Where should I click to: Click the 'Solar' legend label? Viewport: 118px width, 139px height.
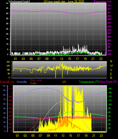click(33, 83)
